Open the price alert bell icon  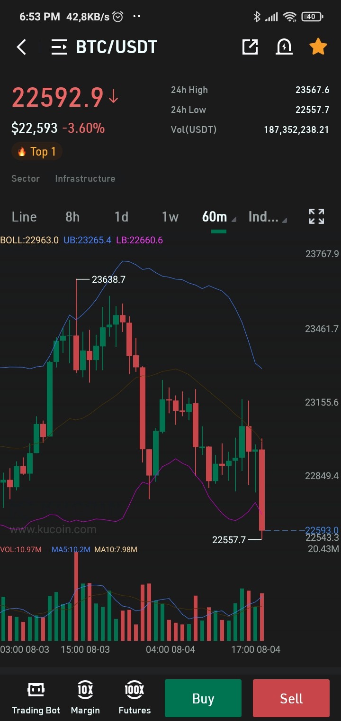point(284,46)
